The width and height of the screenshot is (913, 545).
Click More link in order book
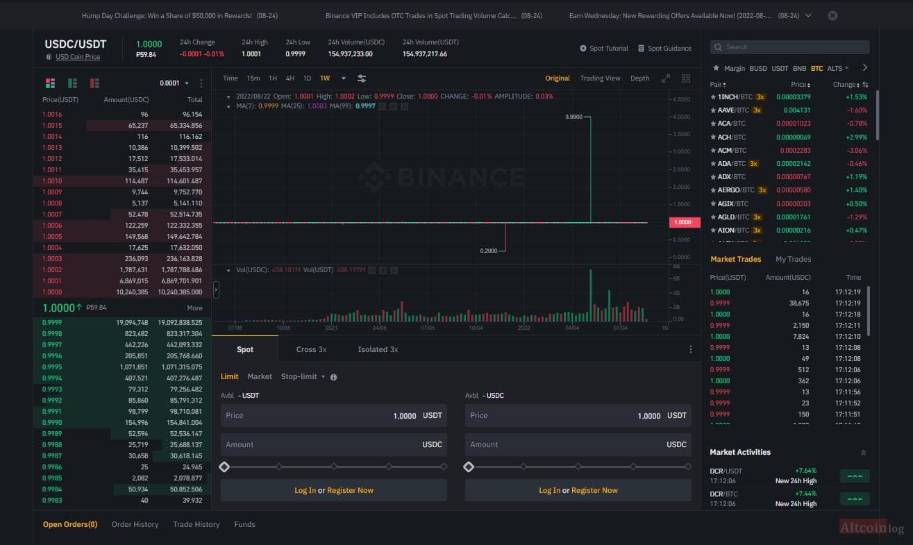pyautogui.click(x=194, y=308)
